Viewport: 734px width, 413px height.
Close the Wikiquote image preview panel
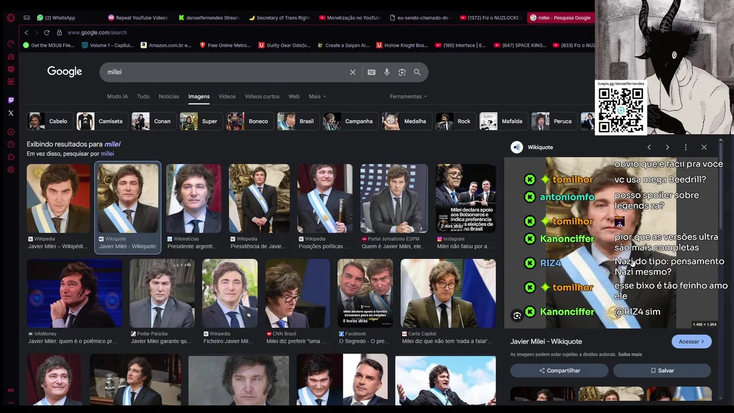[704, 147]
